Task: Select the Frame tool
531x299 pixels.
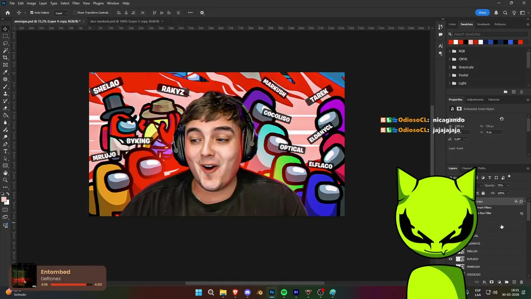Action: pos(5,65)
